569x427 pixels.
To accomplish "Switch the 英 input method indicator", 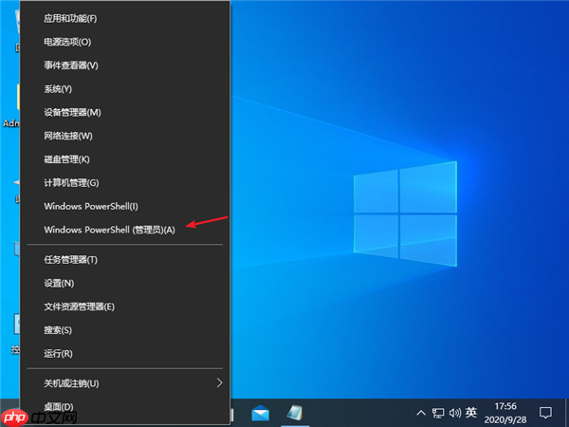I will (471, 413).
